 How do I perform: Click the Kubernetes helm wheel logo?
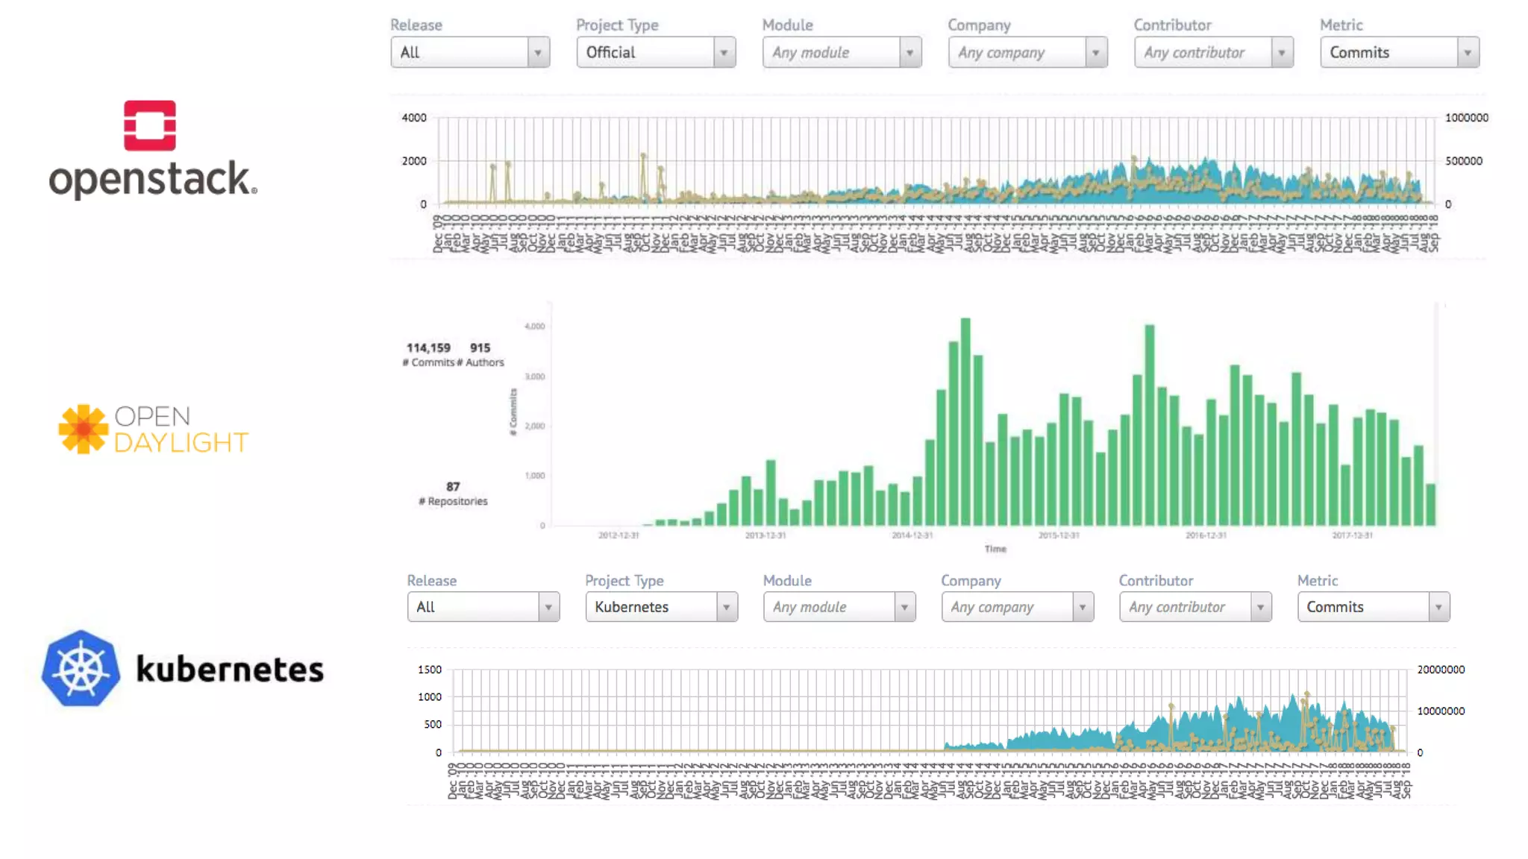click(81, 669)
